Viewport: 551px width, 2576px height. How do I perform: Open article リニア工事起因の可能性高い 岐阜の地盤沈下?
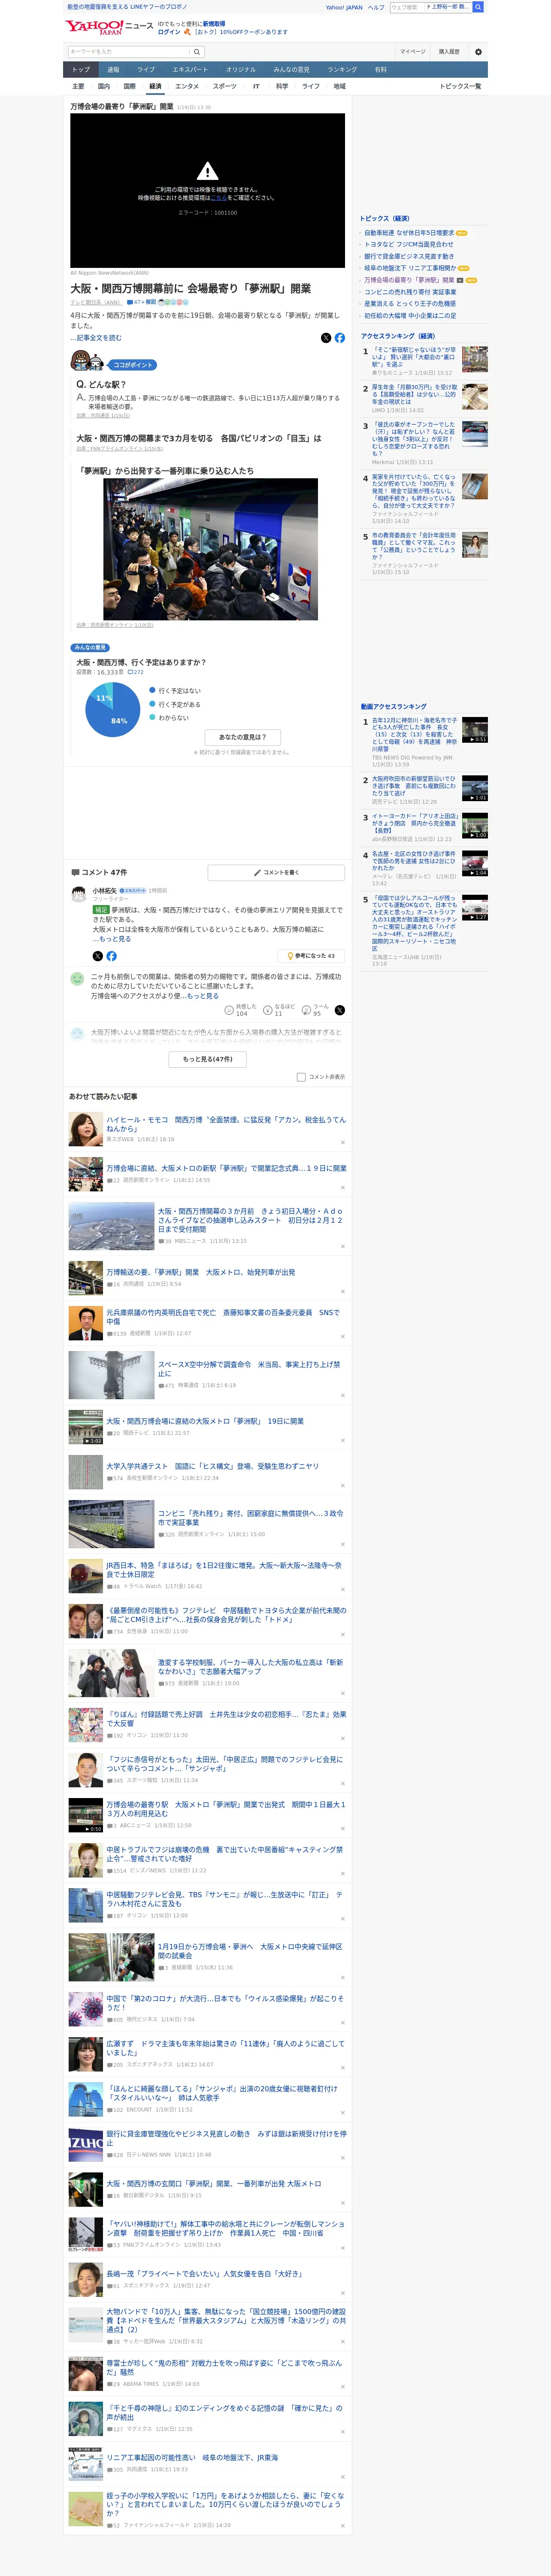point(192,2458)
